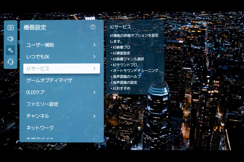This screenshot has height=162, width=244.
Task: Open the support headset icon
Action: click(x=10, y=62)
